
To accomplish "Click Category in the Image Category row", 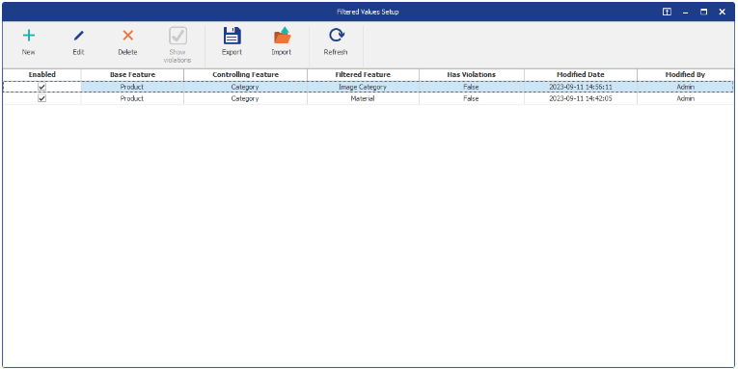I will point(245,87).
